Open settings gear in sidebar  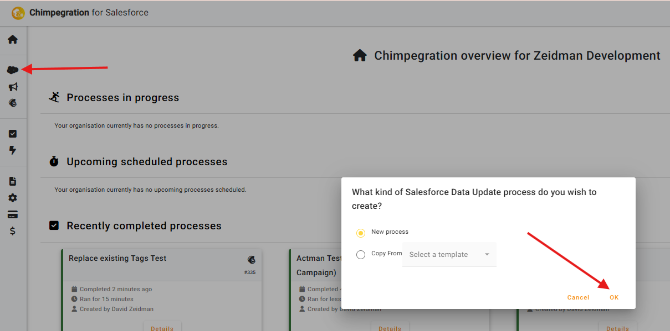13,198
